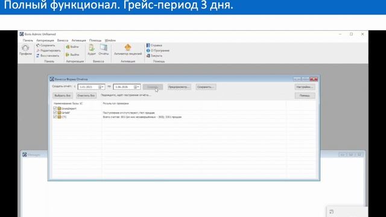Open the Window menu
The height and width of the screenshot is (217, 386).
pyautogui.click(x=110, y=40)
